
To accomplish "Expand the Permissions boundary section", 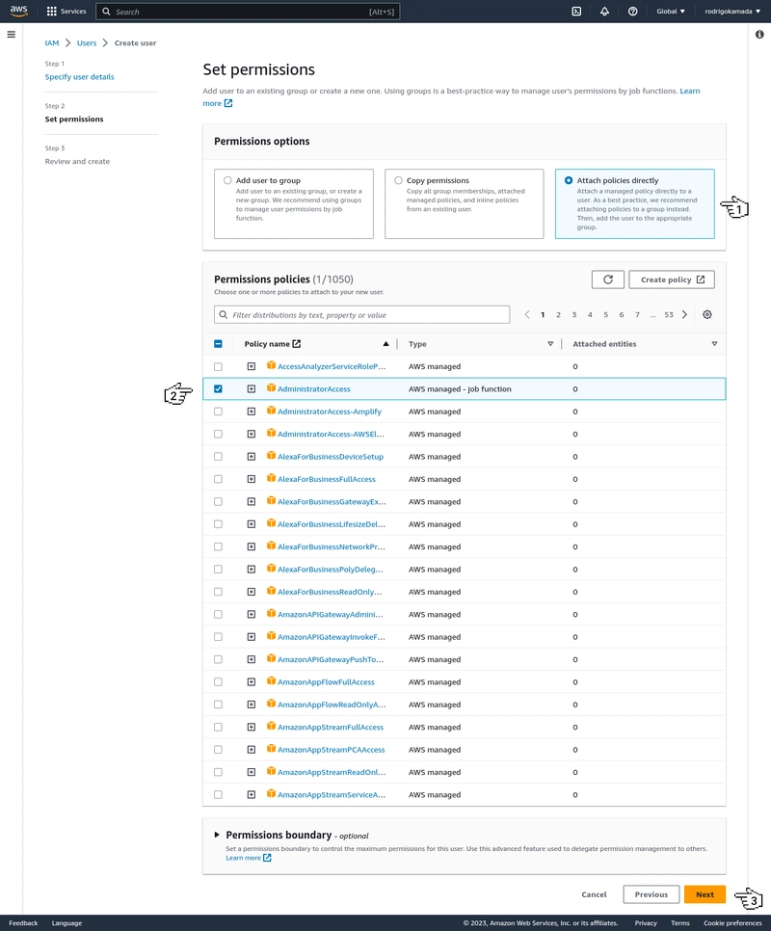I will [217, 835].
